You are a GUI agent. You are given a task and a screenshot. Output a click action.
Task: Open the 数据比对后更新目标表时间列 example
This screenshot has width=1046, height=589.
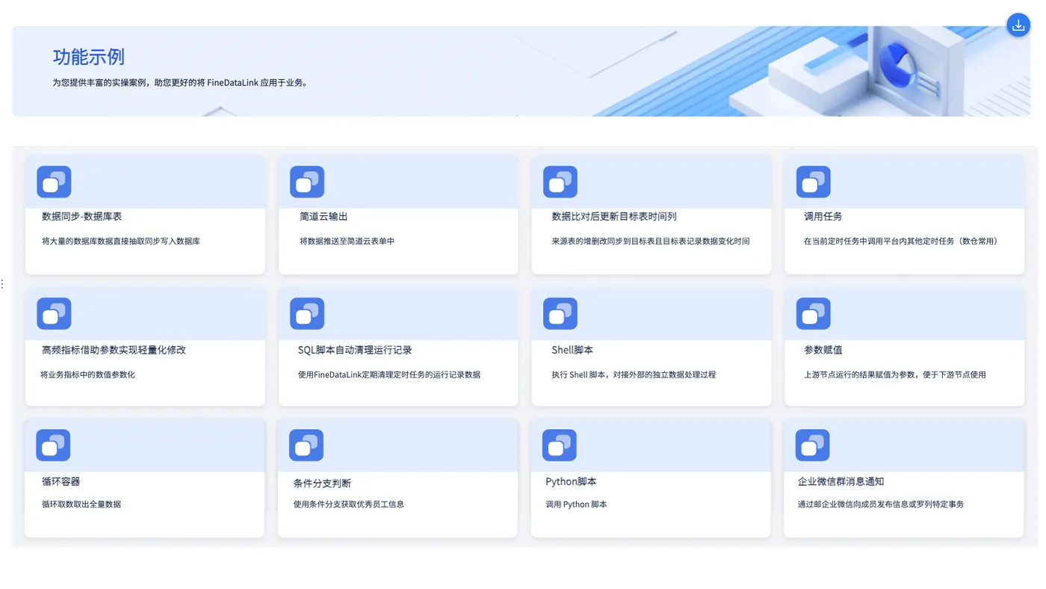(x=614, y=217)
